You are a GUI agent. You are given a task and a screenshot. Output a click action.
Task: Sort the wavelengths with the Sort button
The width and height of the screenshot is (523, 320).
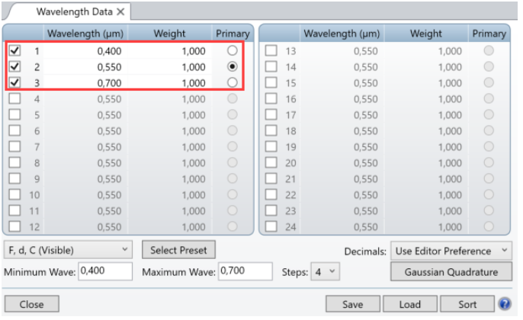(x=467, y=304)
